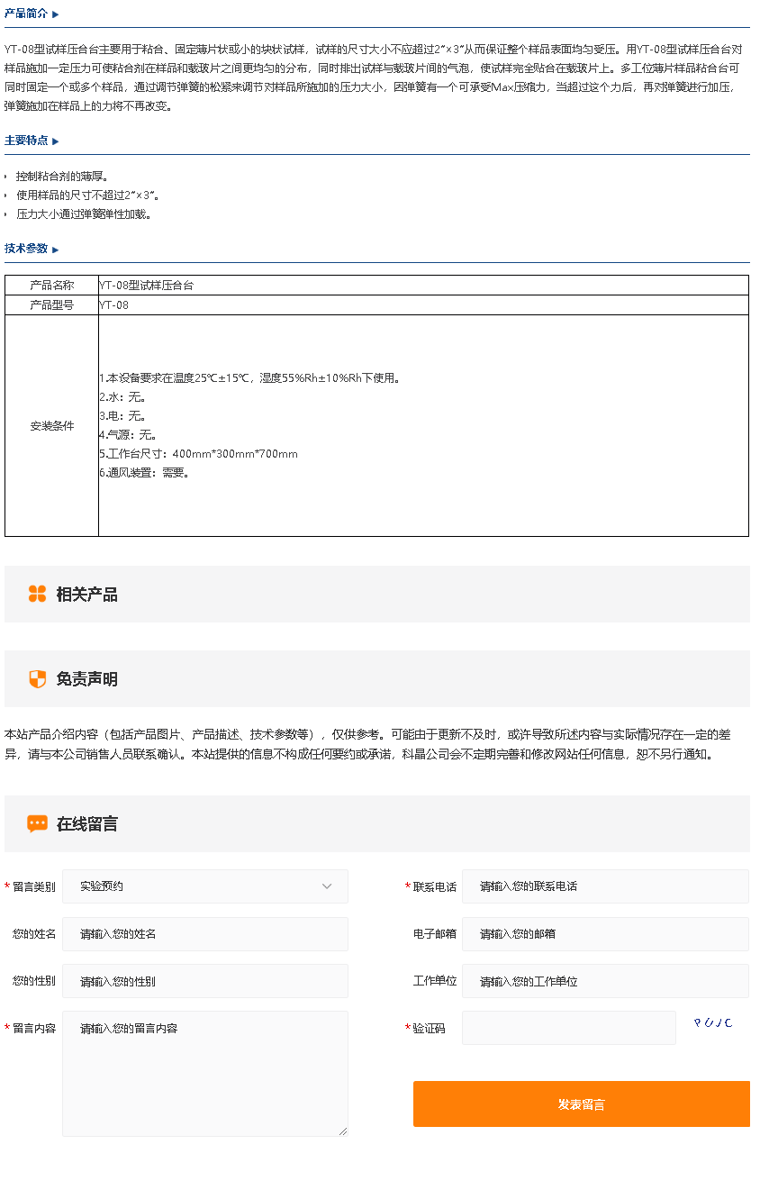This screenshot has width=760, height=1190.
Task: Click the chat bubble icon beside 在线留言
Action: point(37,823)
